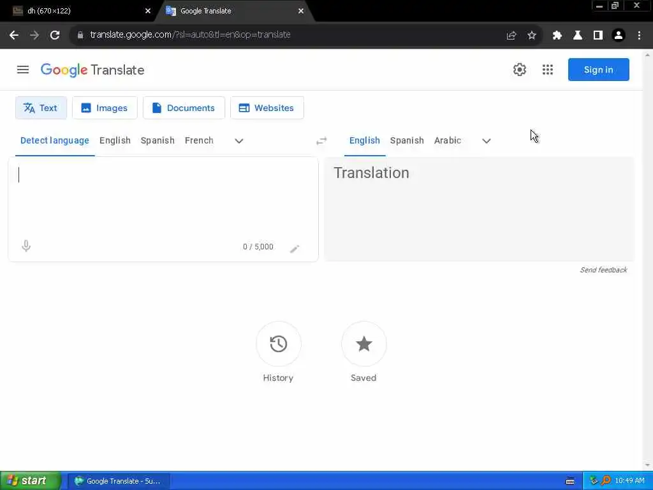Viewport: 653px width, 490px height.
Task: Click the on-screen keyboard tray icon
Action: click(570, 481)
